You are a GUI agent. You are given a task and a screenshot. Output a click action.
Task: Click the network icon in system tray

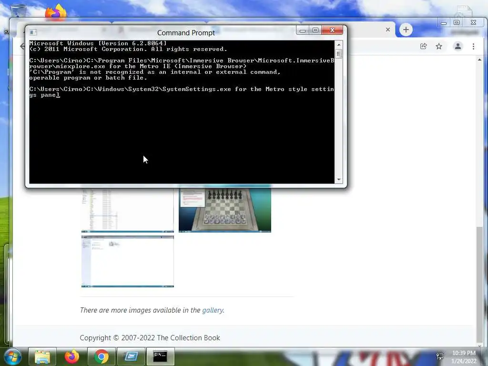(440, 356)
